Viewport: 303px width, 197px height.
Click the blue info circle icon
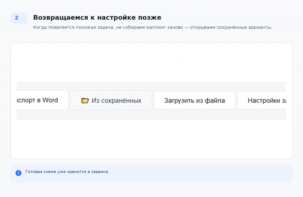(18, 173)
